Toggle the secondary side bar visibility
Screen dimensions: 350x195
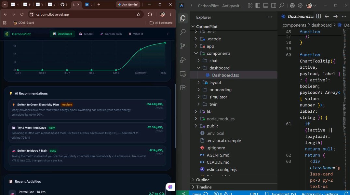coord(274,6)
